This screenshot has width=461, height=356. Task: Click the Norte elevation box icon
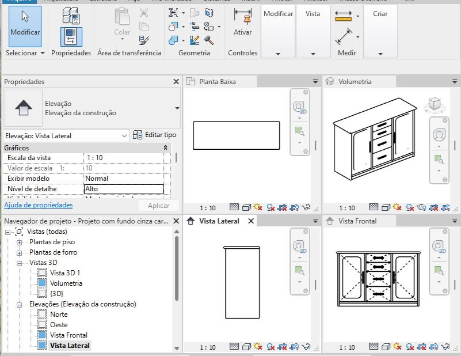(x=42, y=314)
